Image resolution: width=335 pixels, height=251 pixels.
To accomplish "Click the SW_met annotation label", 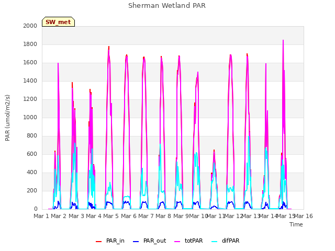I will pyautogui.click(x=58, y=22).
